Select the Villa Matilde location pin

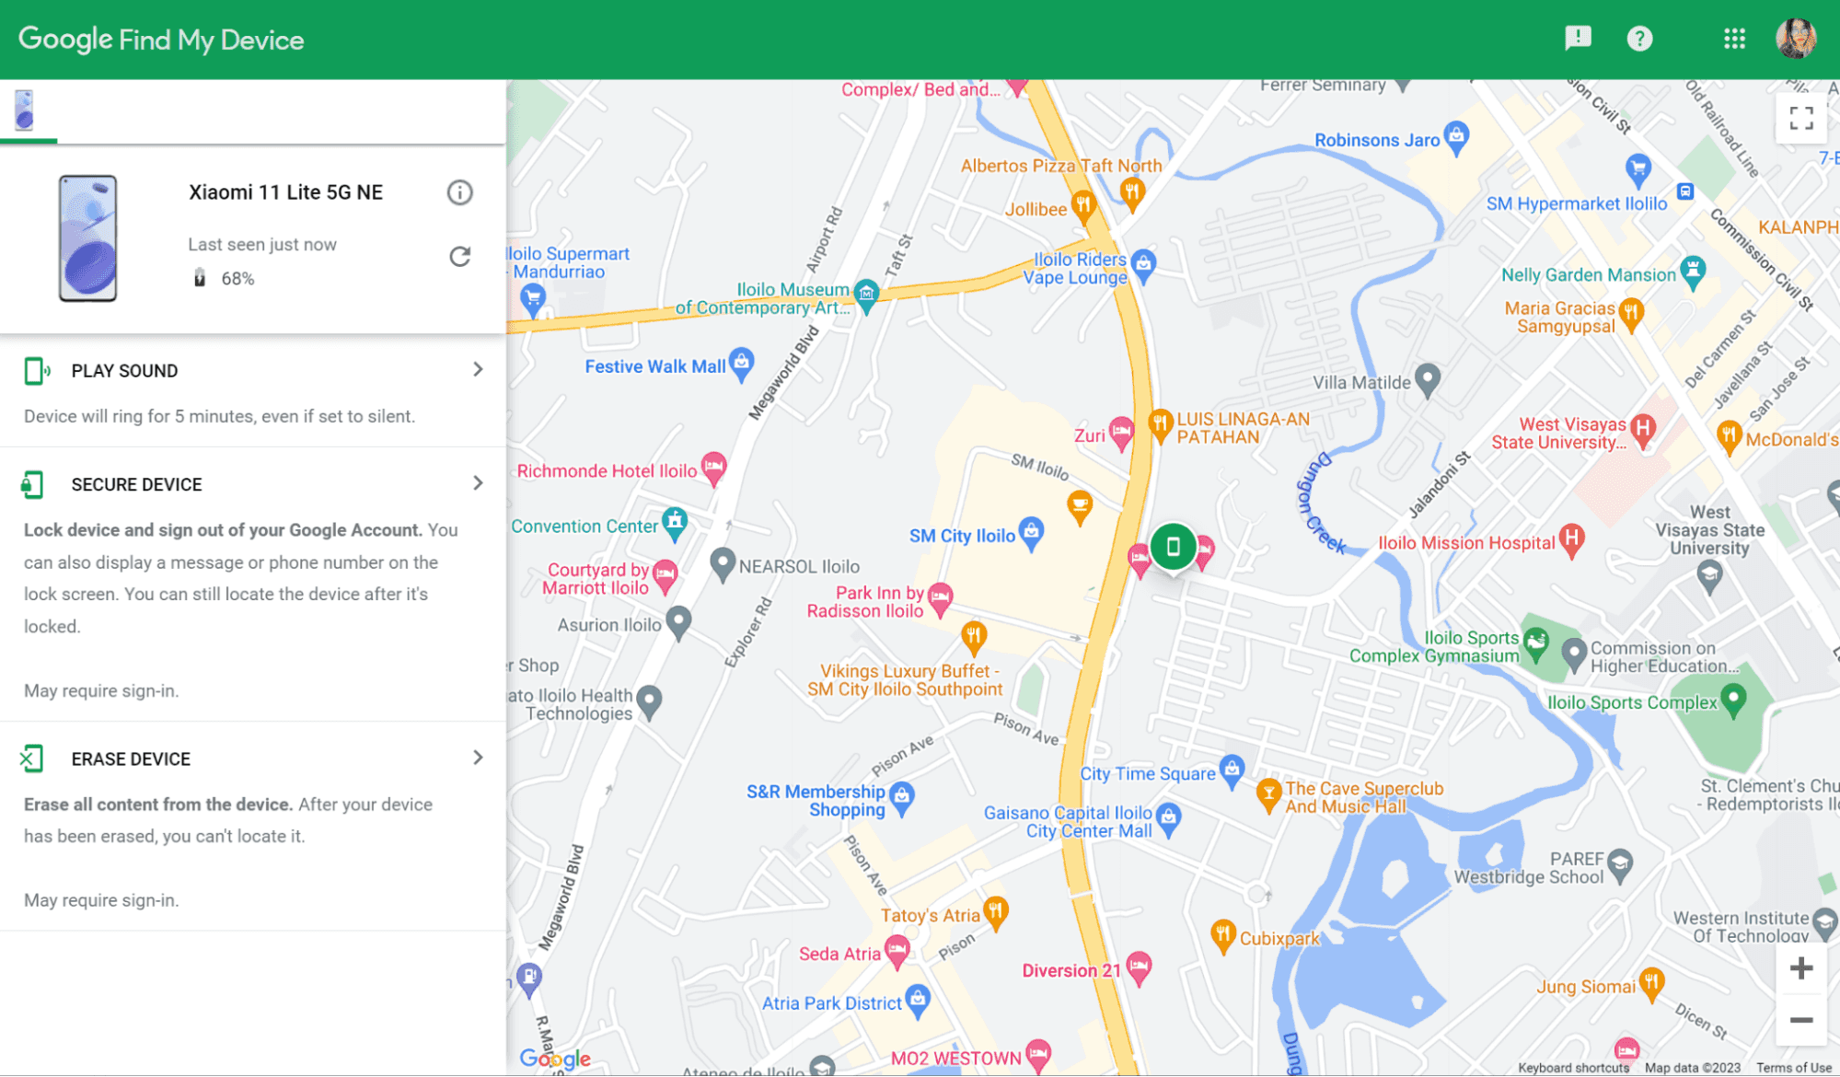pyautogui.click(x=1427, y=379)
